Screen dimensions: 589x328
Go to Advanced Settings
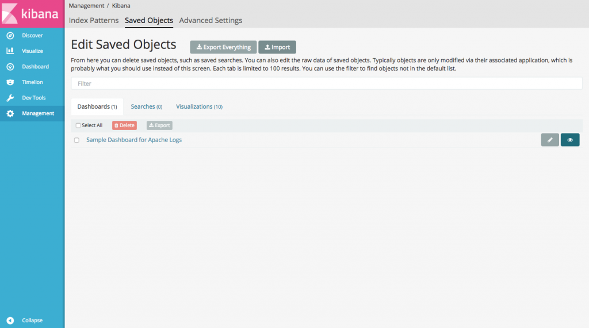tap(211, 20)
